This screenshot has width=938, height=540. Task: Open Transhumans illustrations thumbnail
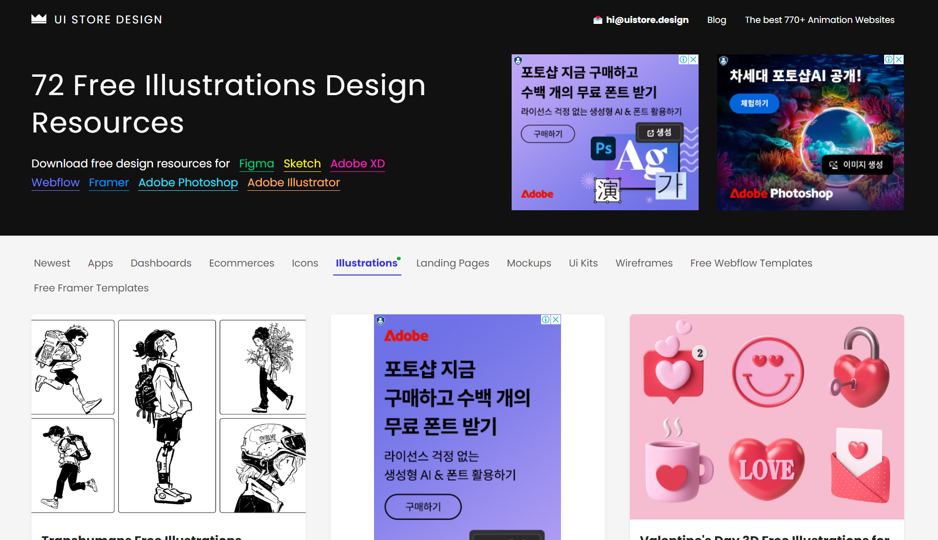pos(169,416)
